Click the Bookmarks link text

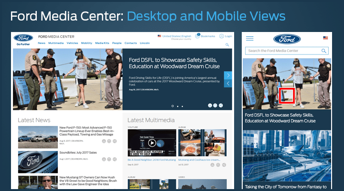point(208,36)
